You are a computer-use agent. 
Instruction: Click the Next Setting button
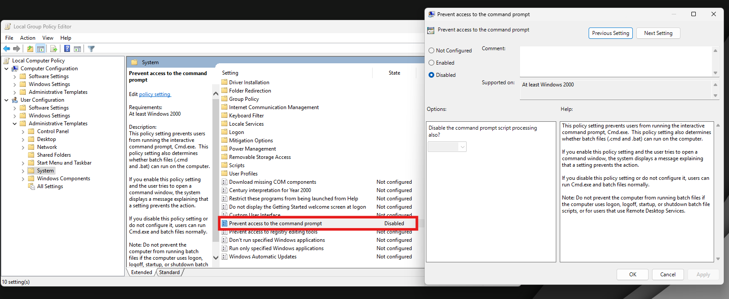[658, 33]
